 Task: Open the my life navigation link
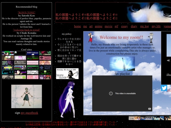pos(156,26)
